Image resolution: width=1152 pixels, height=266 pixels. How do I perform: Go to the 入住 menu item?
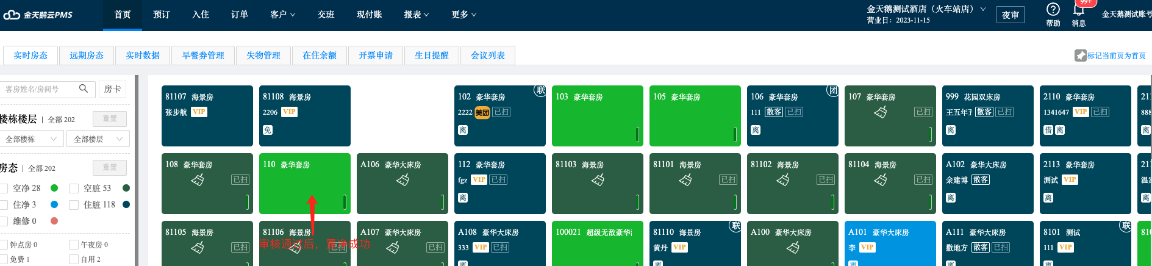(201, 15)
